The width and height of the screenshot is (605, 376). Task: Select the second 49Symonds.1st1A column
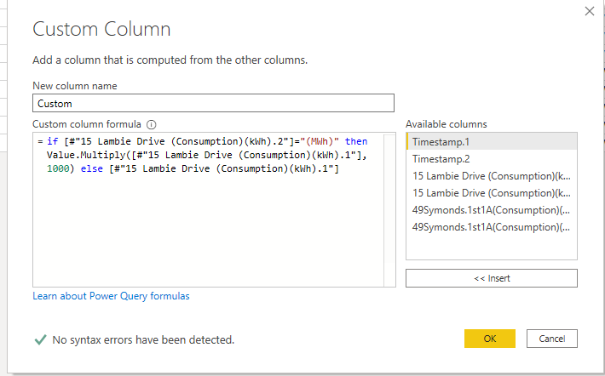point(492,226)
